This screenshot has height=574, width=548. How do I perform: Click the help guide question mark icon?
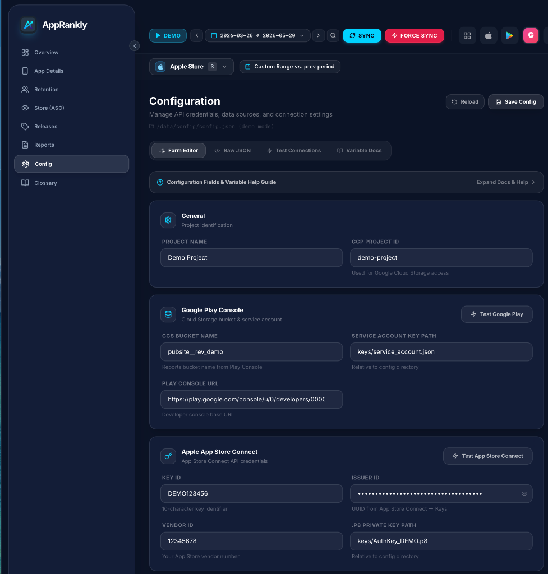(x=160, y=182)
